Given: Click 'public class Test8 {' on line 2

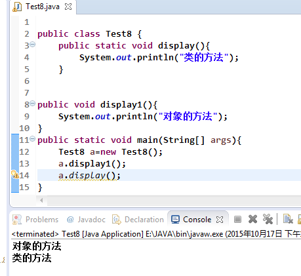Looking at the screenshot, I should 90,34.
